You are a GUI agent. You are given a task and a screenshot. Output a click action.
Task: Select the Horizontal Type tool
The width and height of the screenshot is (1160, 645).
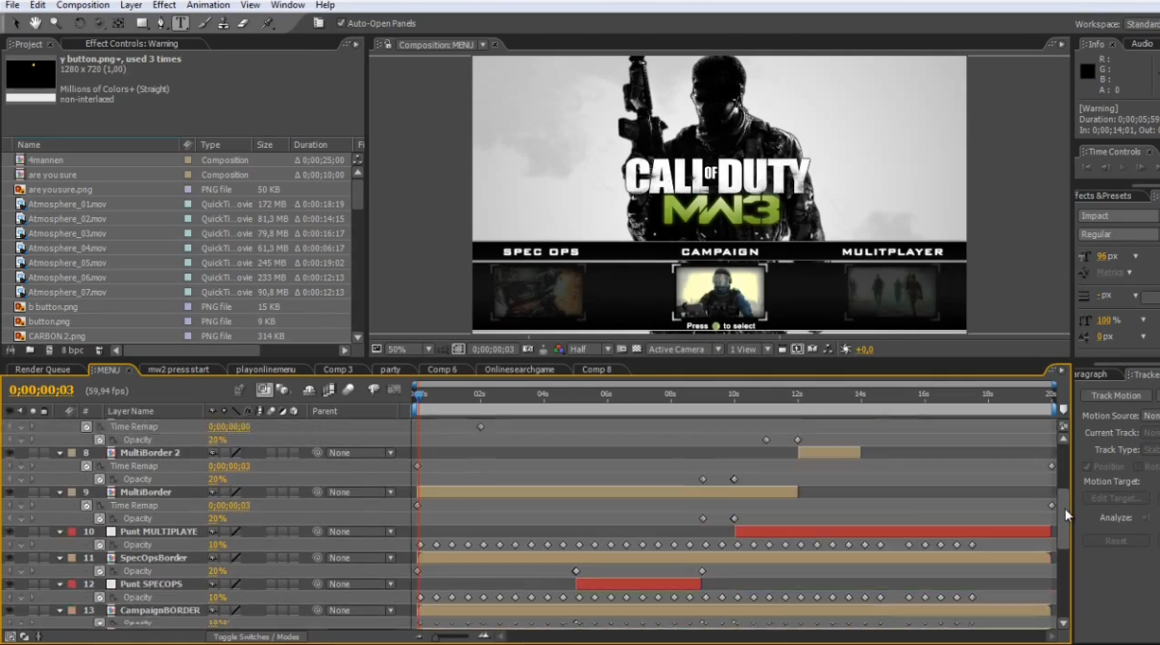click(x=181, y=23)
